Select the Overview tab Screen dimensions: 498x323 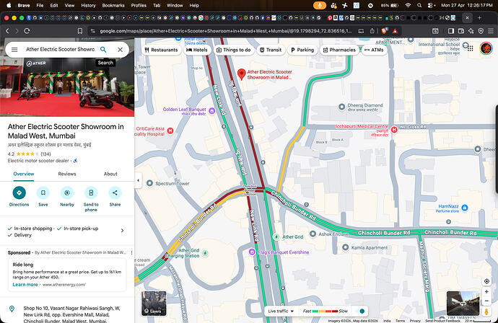tap(24, 174)
